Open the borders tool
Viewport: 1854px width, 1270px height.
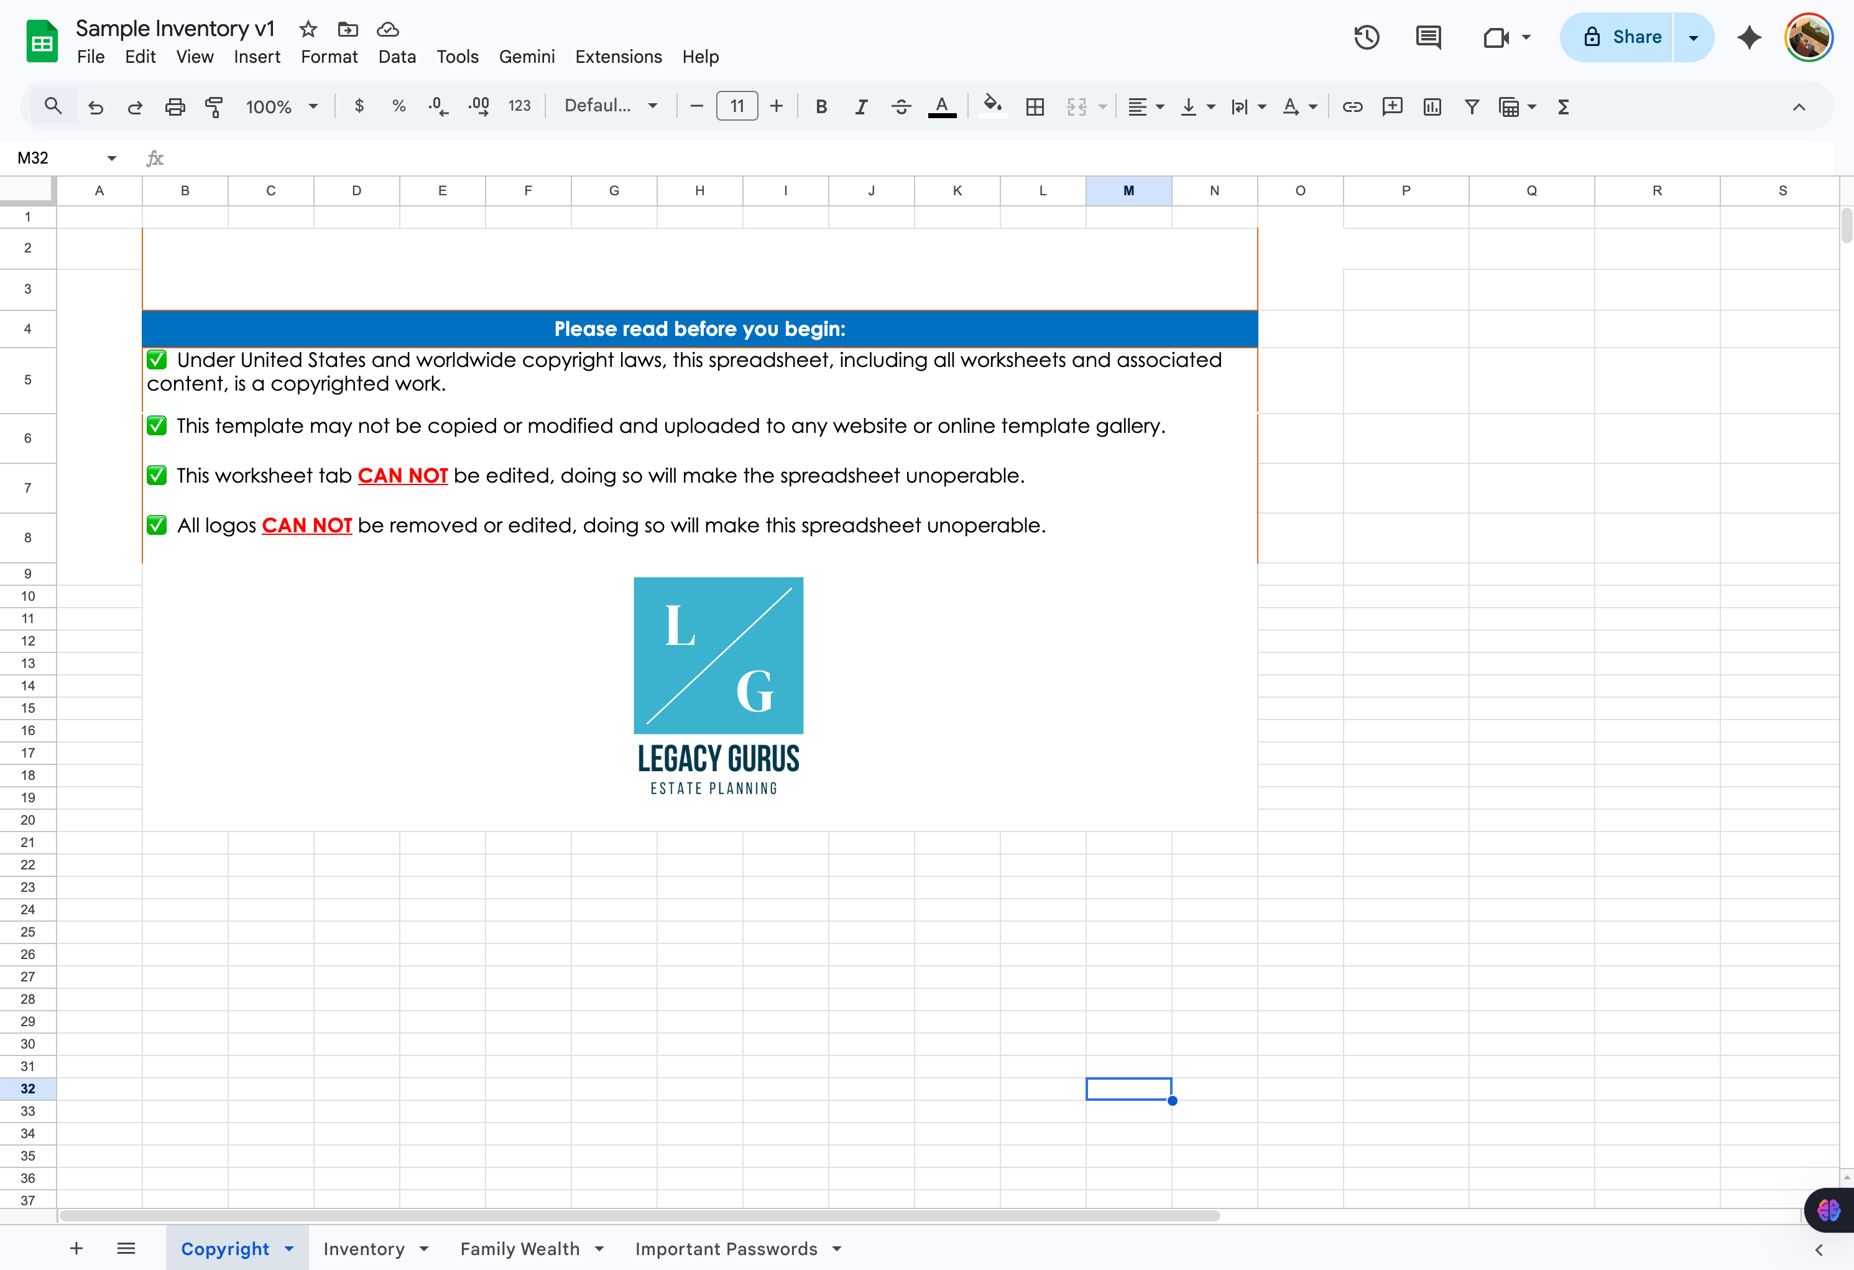click(1035, 106)
